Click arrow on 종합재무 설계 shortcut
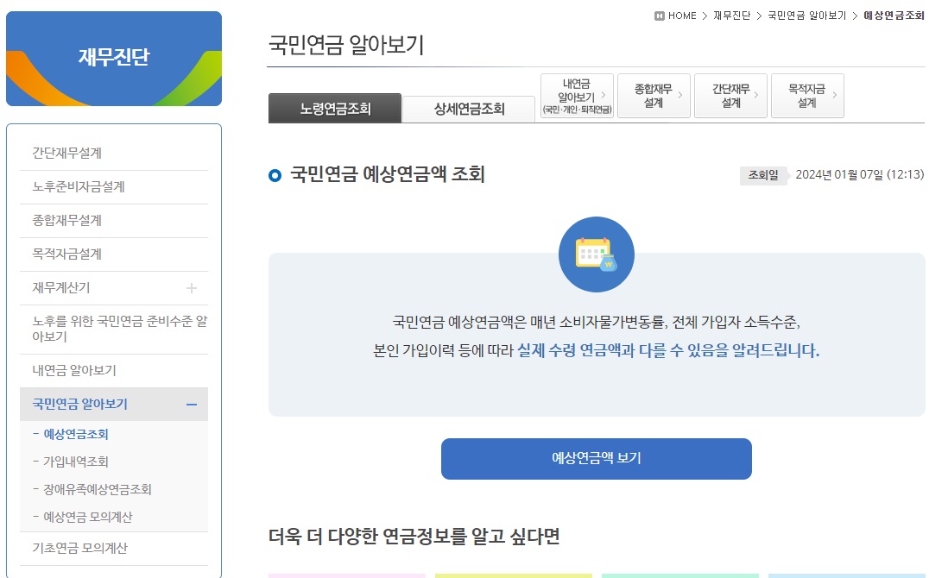This screenshot has width=948, height=578. (680, 95)
